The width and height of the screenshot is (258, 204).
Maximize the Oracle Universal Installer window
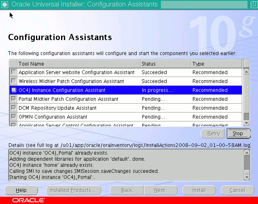pos(254,4)
